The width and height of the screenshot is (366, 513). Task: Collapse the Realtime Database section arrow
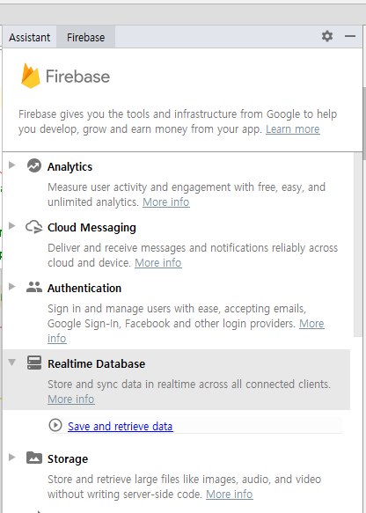pyautogui.click(x=12, y=363)
